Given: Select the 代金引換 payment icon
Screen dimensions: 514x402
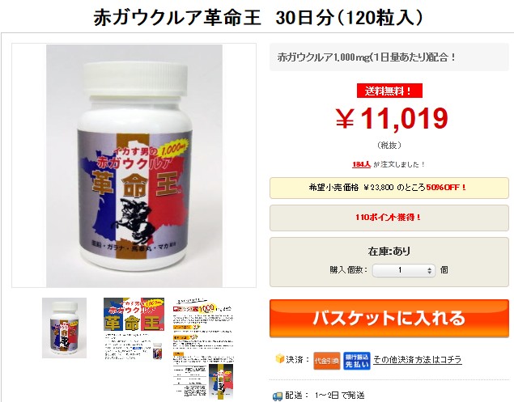Looking at the screenshot, I should click(326, 361).
